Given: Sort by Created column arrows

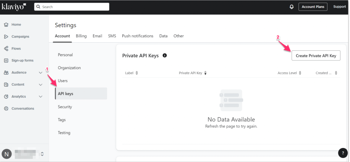Looking at the screenshot, I should coord(336,73).
